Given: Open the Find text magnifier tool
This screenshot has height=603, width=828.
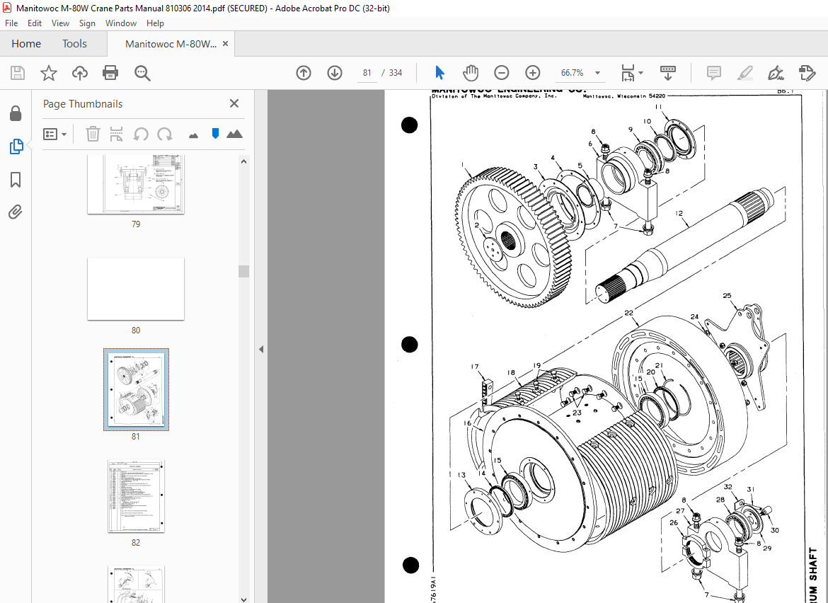Looking at the screenshot, I should click(142, 73).
